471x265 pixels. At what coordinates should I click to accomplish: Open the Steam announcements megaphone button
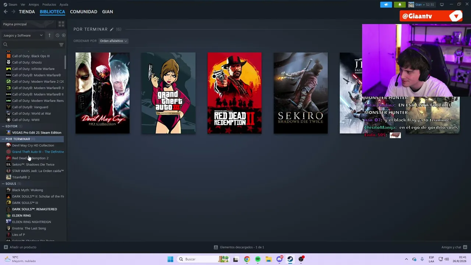coord(386,4)
